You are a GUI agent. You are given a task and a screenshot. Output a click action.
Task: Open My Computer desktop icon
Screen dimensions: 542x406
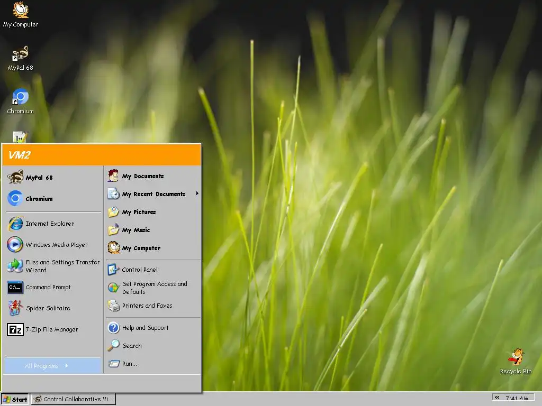pos(21,14)
